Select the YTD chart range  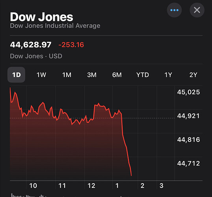pos(143,75)
